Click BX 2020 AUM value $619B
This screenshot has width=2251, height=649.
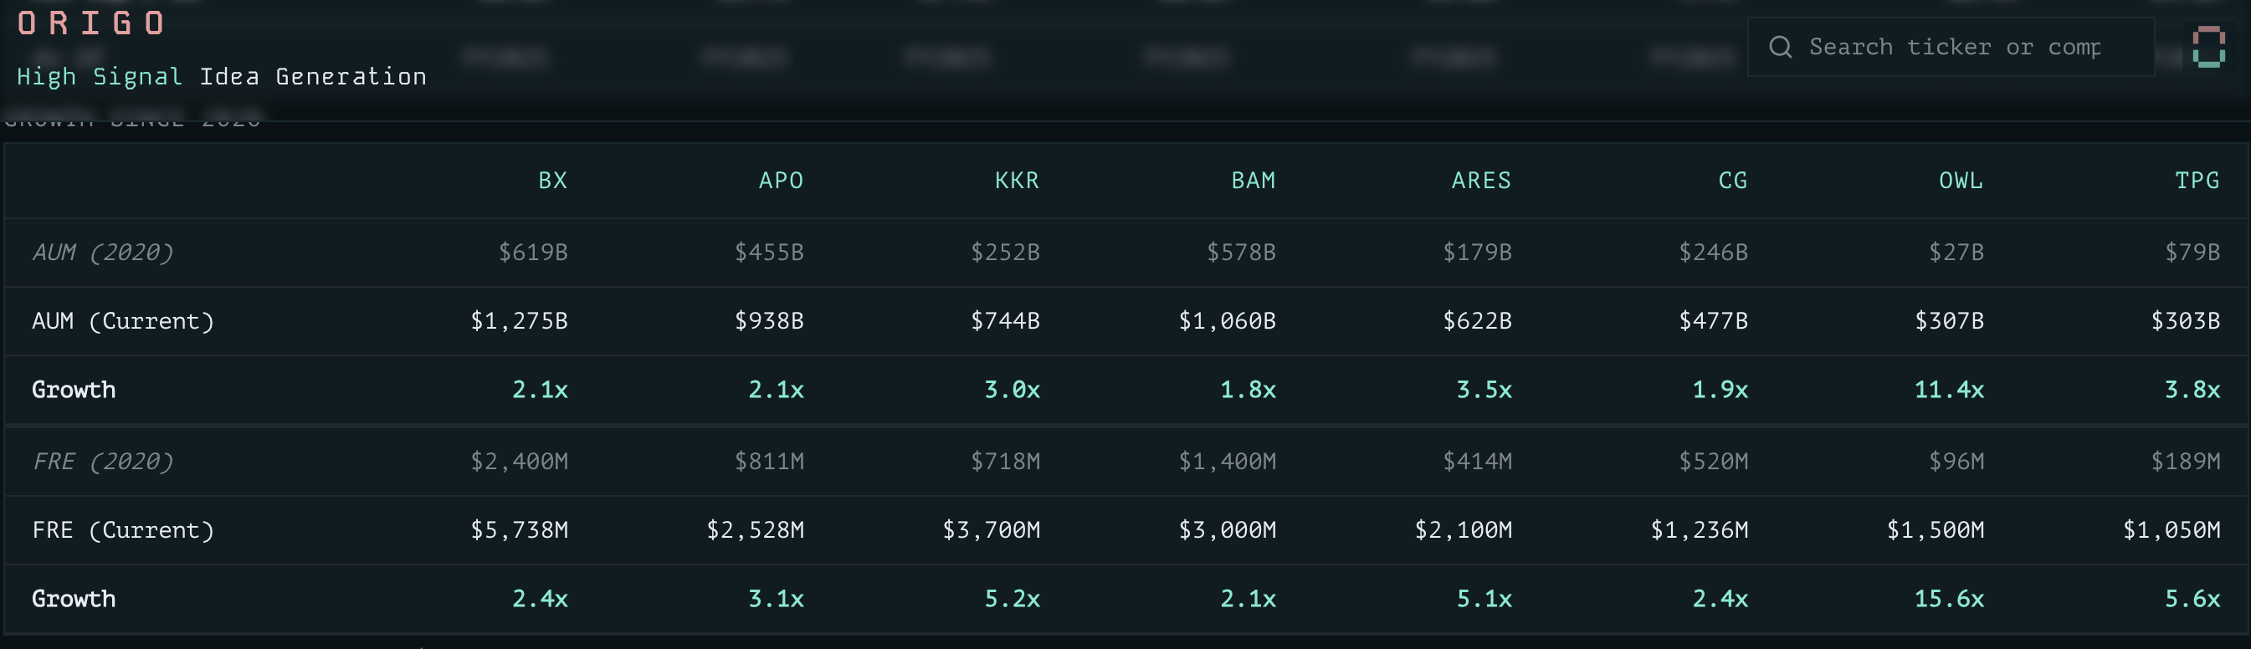coord(533,253)
